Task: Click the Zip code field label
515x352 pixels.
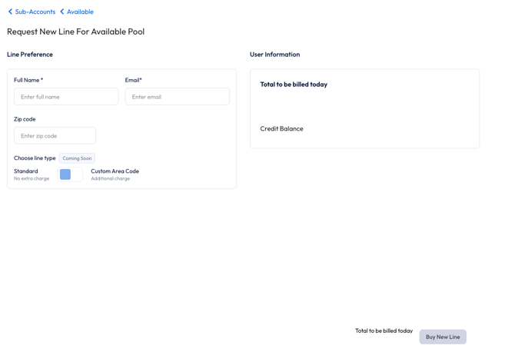Action: 25,119
